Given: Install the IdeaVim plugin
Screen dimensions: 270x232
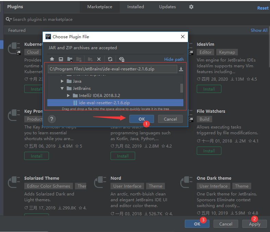Looking at the screenshot, I should click(209, 89).
